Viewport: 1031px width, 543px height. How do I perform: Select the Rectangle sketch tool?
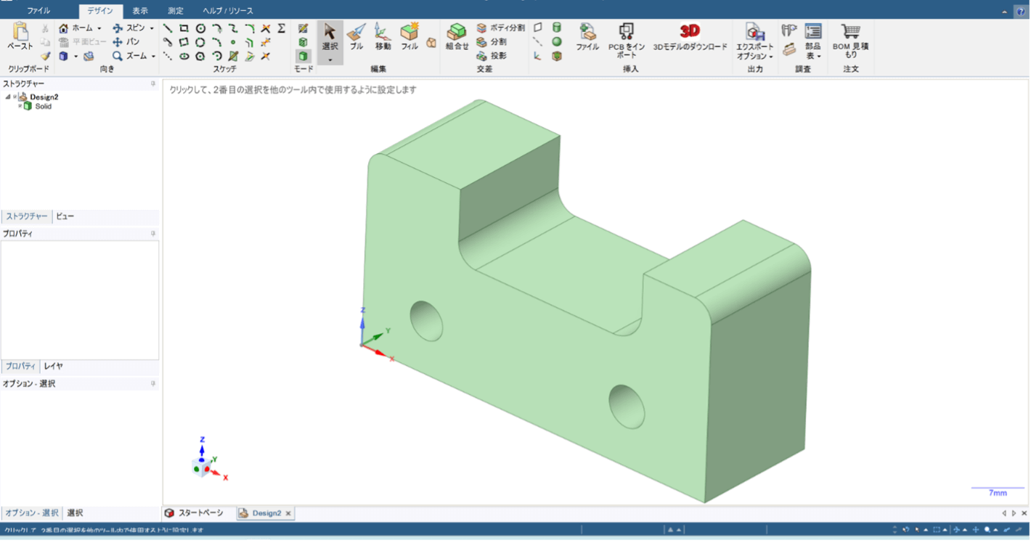184,28
